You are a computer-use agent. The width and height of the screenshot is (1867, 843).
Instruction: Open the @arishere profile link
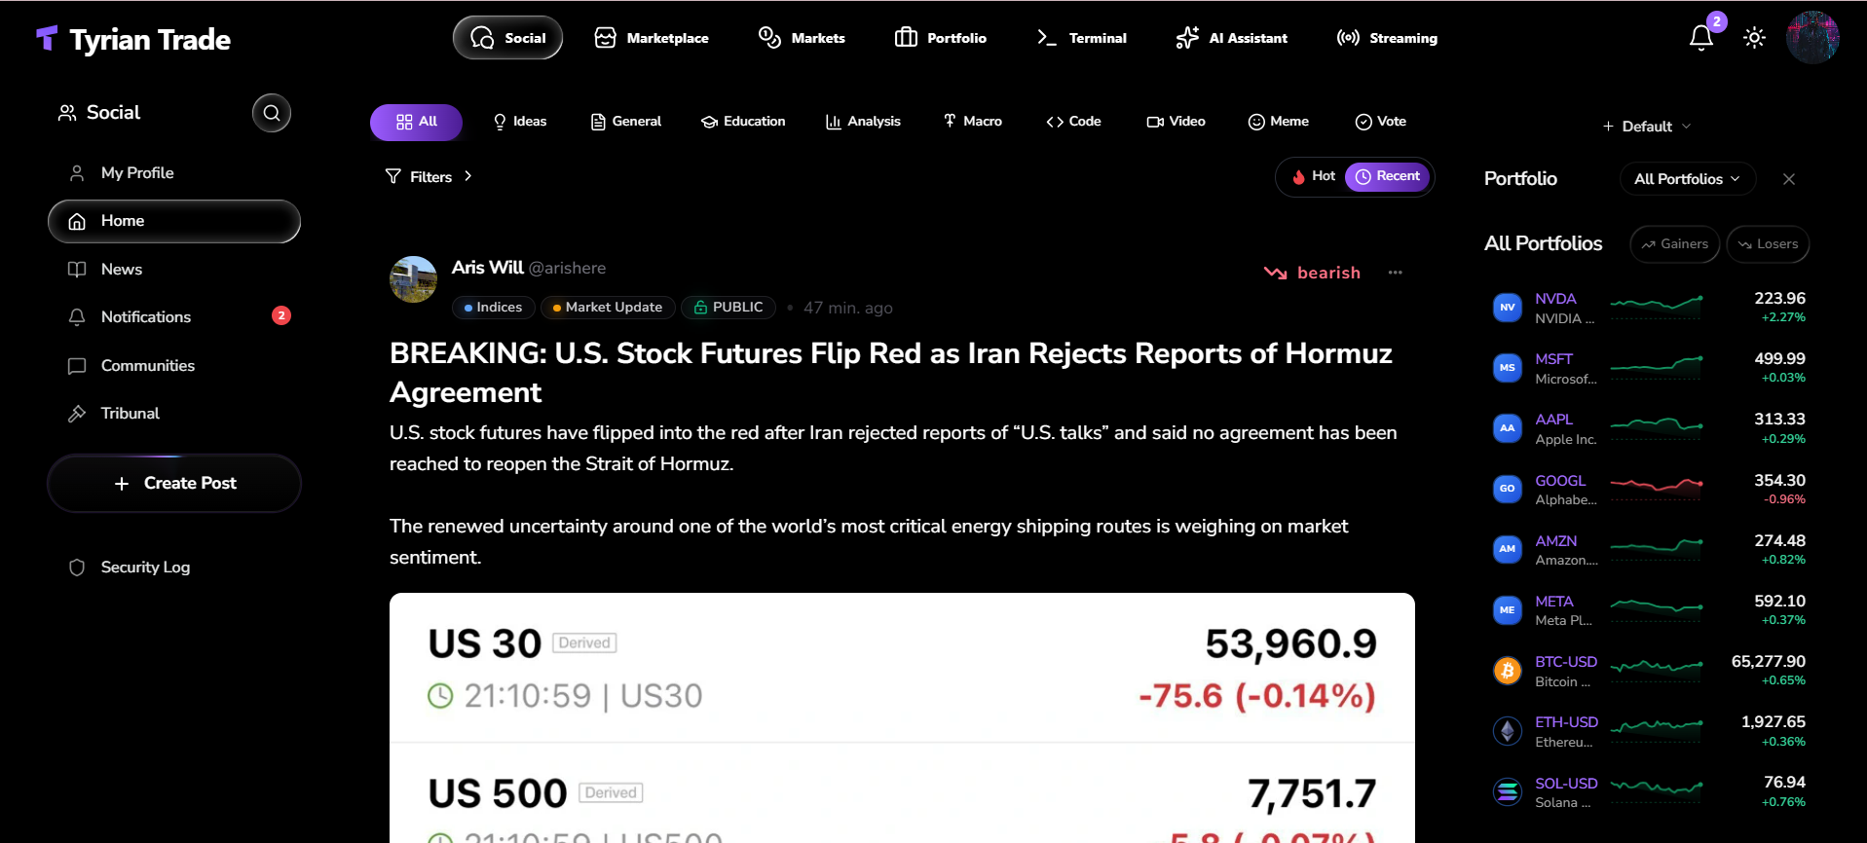[567, 268]
